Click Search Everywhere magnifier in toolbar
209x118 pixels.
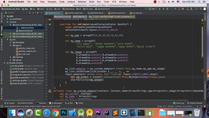coord(201,9)
